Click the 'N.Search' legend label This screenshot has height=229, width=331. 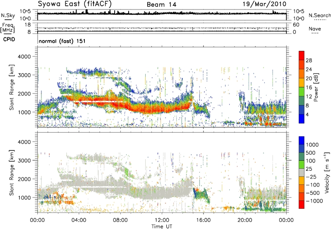319,15
